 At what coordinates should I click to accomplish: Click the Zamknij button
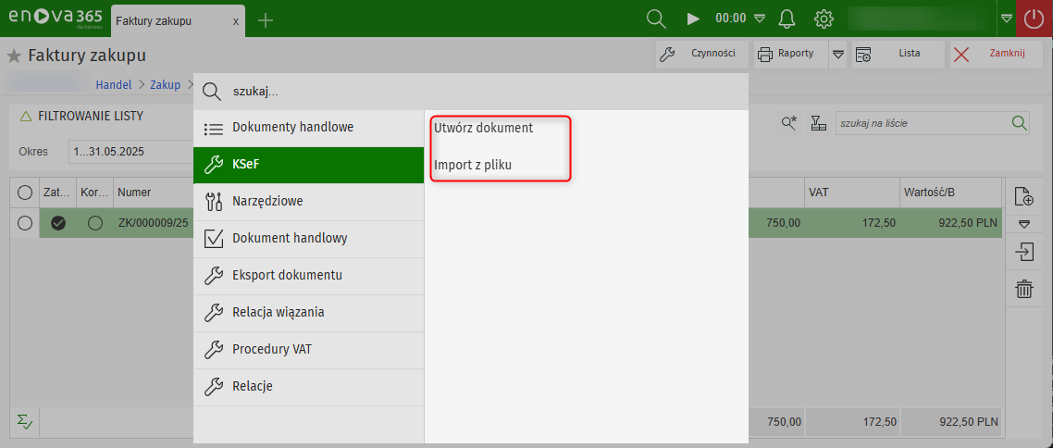[x=989, y=54]
